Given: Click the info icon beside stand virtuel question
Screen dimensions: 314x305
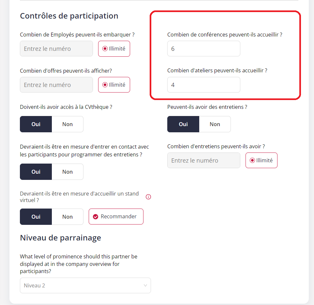Looking at the screenshot, I should (x=148, y=197).
